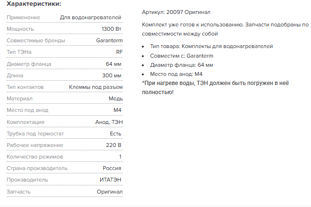Select the 'Рабочее напряжение' label
Viewport: 311px width, 207px height.
[35, 145]
